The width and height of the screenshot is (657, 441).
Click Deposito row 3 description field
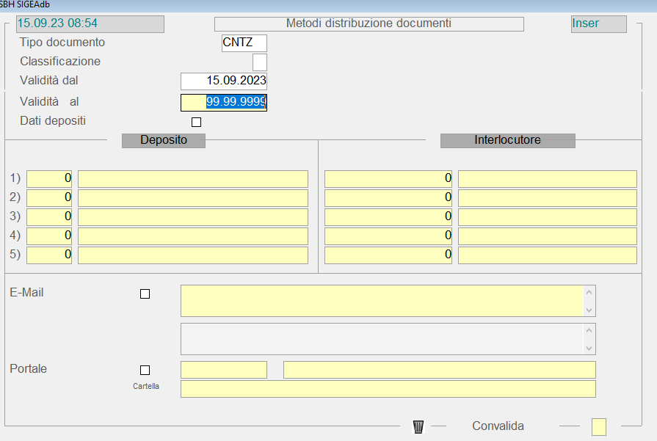(192, 217)
